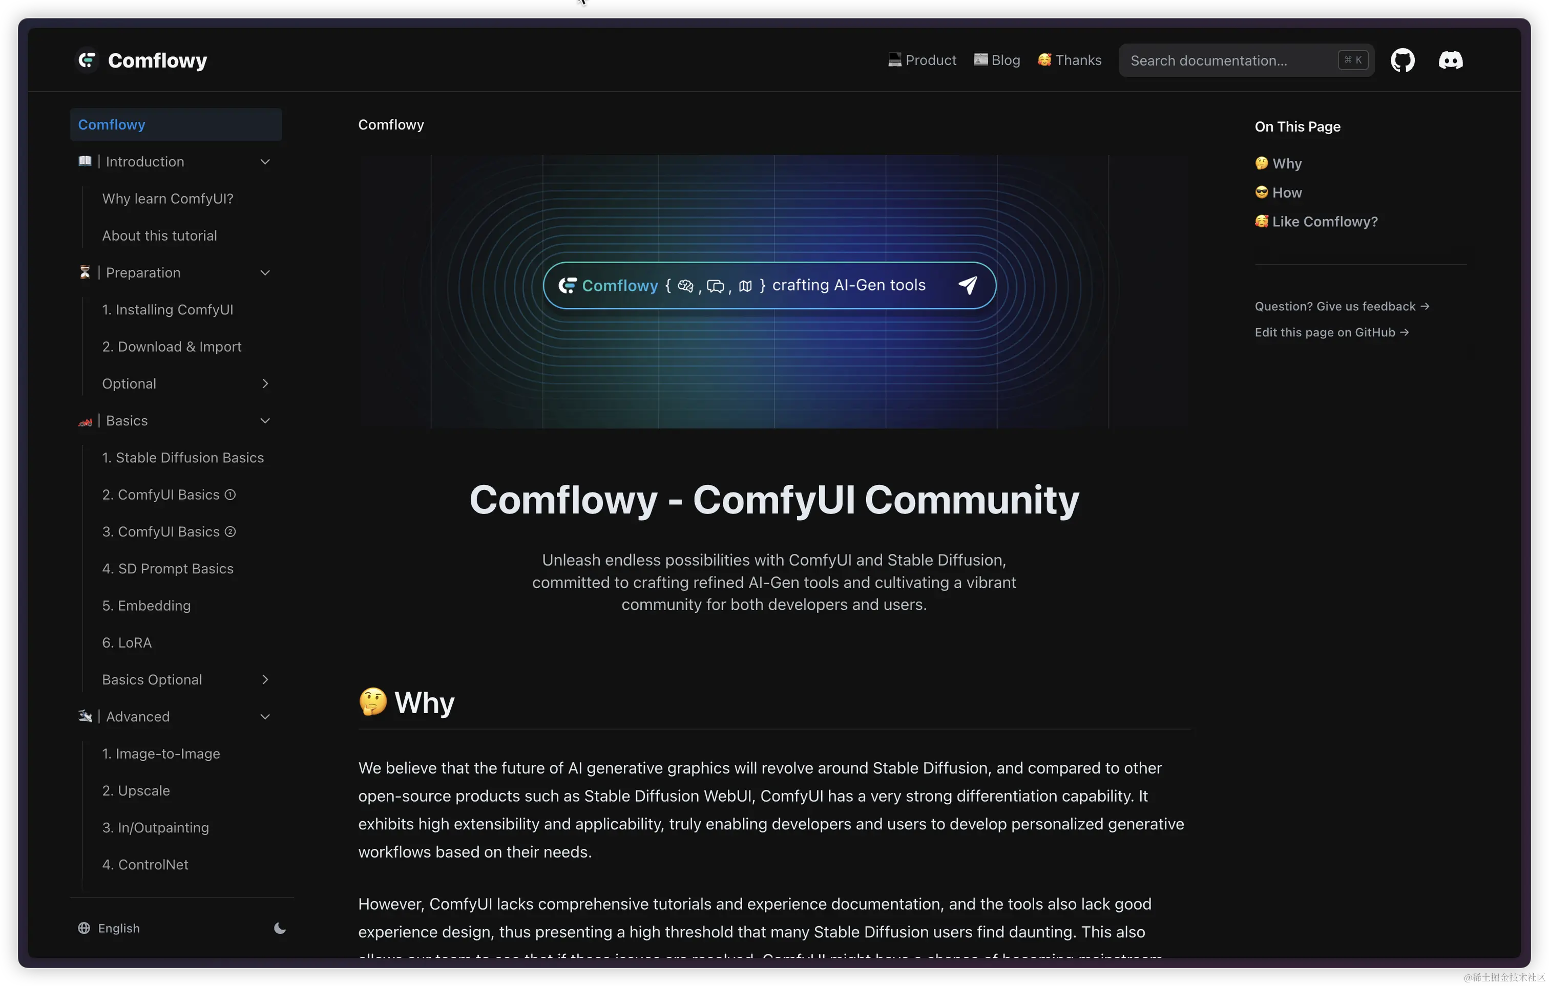Click Edit this page on GitHub link
Viewport: 1549px width, 986px height.
[x=1332, y=332]
